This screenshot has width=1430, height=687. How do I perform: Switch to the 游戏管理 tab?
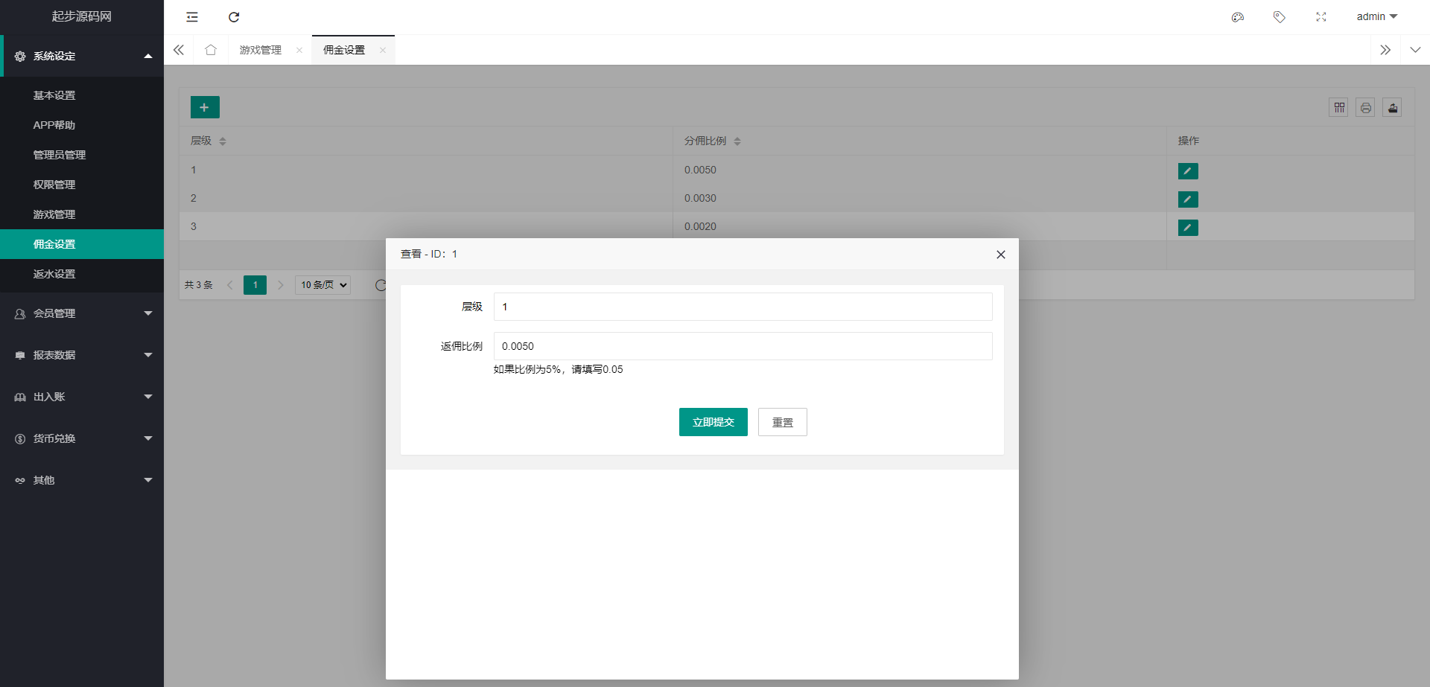pyautogui.click(x=261, y=50)
